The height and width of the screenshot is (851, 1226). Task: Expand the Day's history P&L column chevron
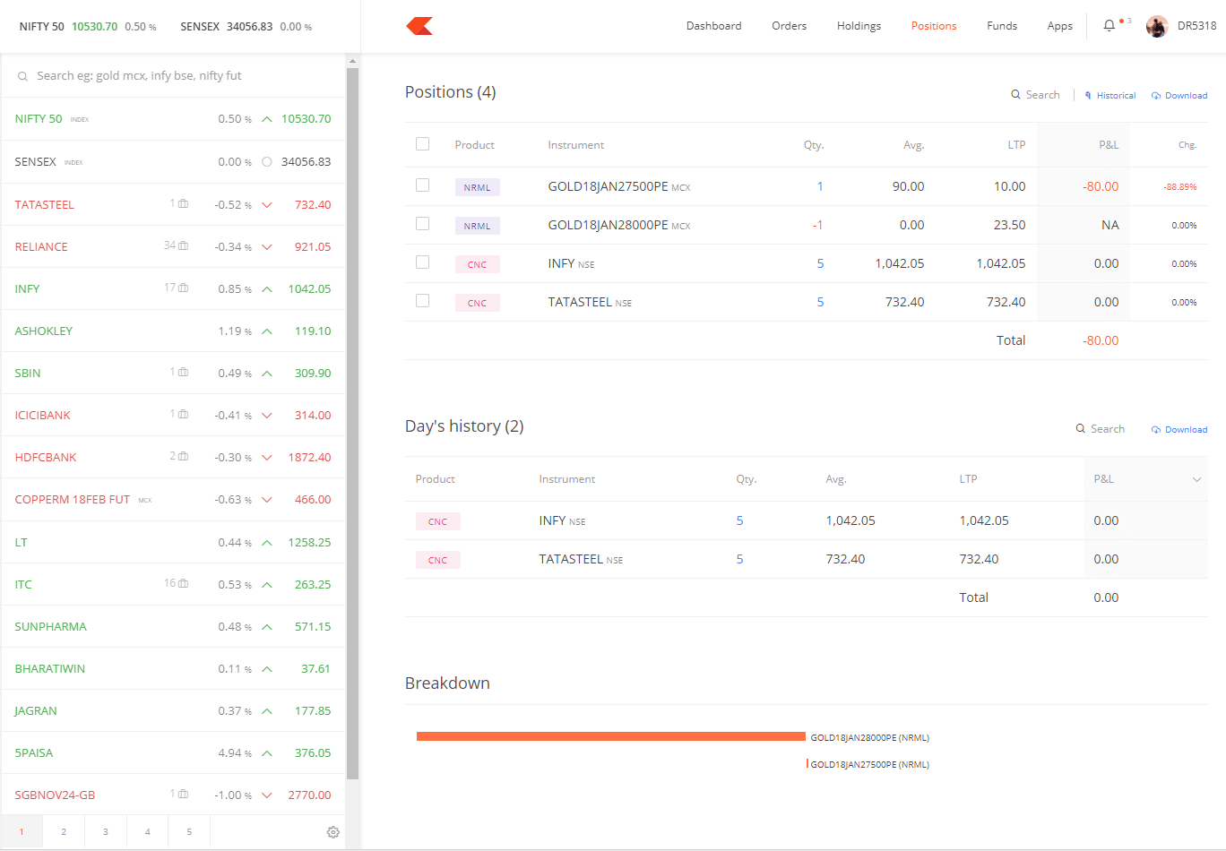(x=1196, y=480)
